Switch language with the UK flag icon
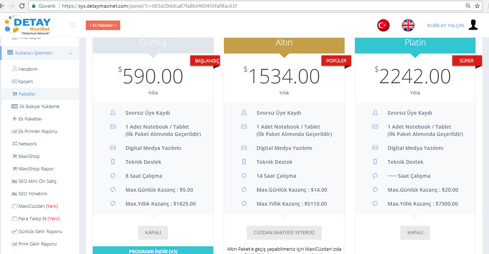489x254 pixels. [408, 25]
